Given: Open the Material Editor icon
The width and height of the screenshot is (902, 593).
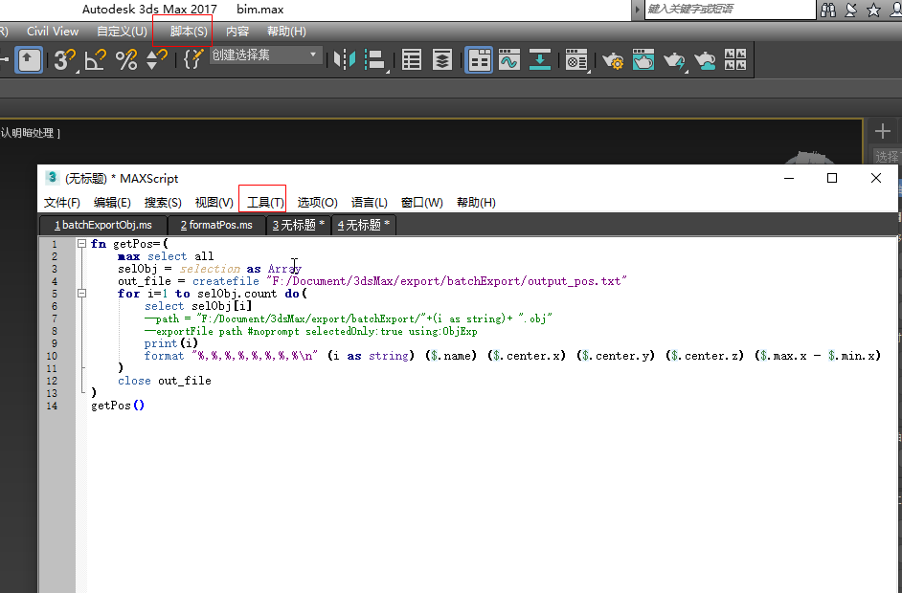Looking at the screenshot, I should pyautogui.click(x=576, y=59).
